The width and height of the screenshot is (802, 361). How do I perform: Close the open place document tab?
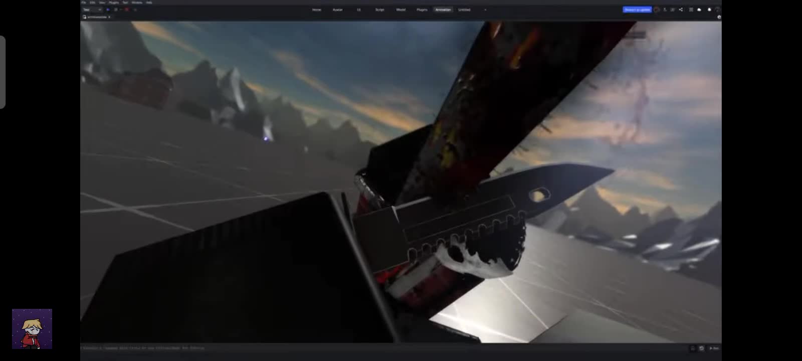[109, 17]
